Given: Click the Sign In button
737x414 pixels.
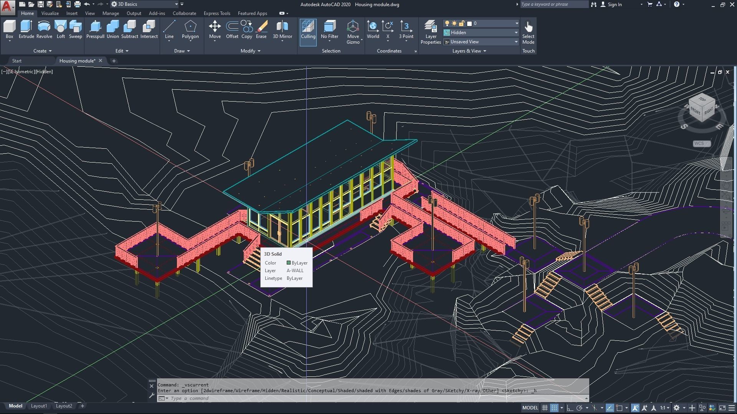Looking at the screenshot, I should 611,4.
